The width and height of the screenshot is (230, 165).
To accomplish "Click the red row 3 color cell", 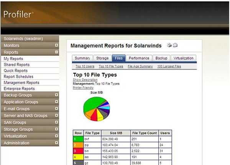I will pyautogui.click(x=78, y=151).
